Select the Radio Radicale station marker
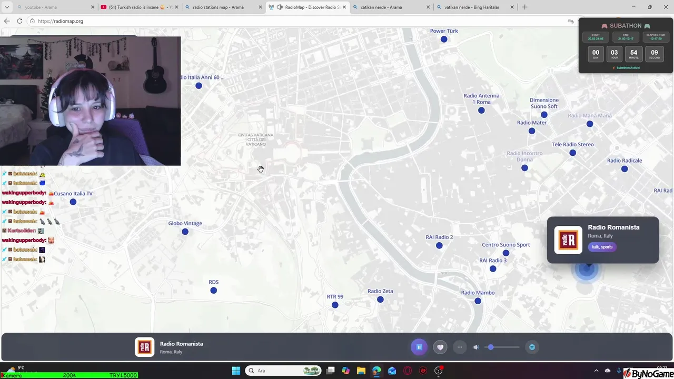This screenshot has height=379, width=674. pyautogui.click(x=625, y=169)
